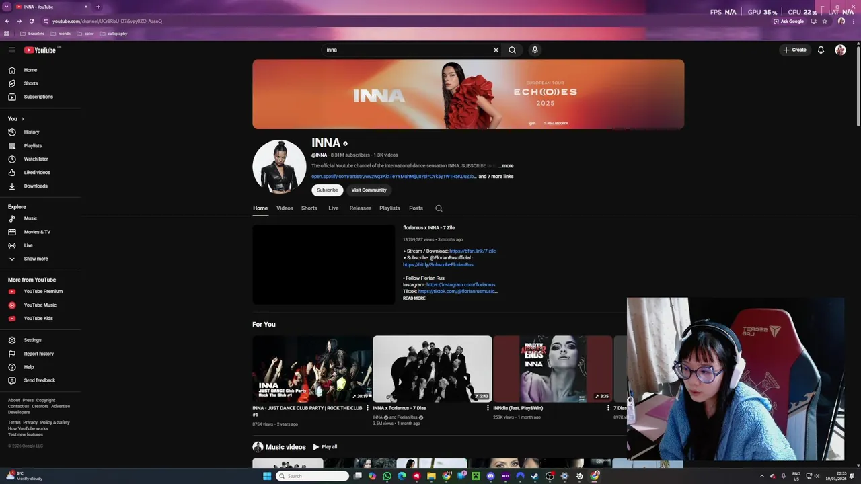Search within the channel magnifier icon

[439, 208]
